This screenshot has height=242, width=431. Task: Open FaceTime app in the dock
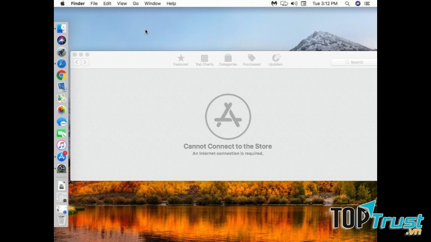[x=61, y=133]
